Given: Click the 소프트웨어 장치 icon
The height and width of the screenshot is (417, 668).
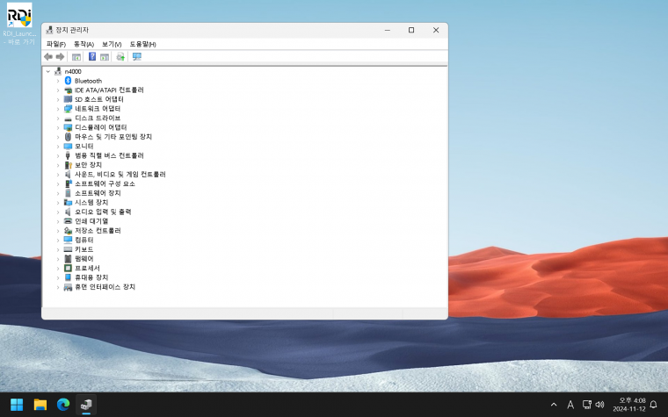Looking at the screenshot, I should [x=68, y=193].
